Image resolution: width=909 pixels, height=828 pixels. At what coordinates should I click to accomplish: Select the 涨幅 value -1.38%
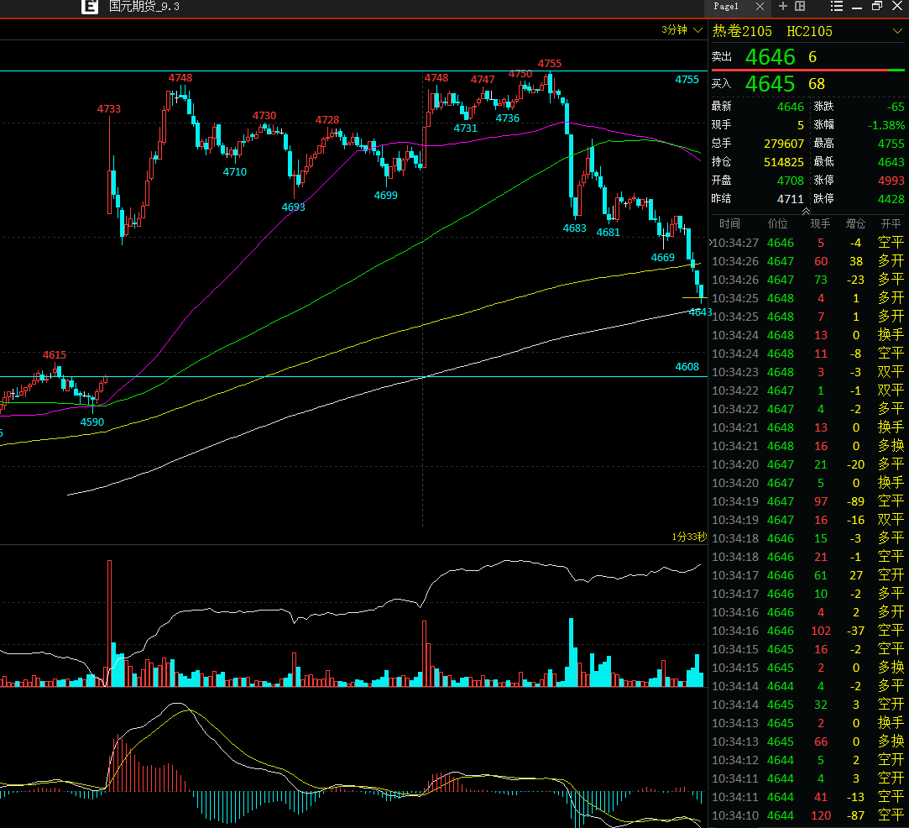(x=885, y=125)
